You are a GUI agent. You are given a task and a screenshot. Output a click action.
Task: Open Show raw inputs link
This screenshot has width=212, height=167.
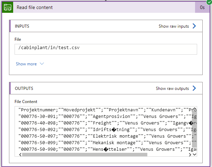point(174,26)
